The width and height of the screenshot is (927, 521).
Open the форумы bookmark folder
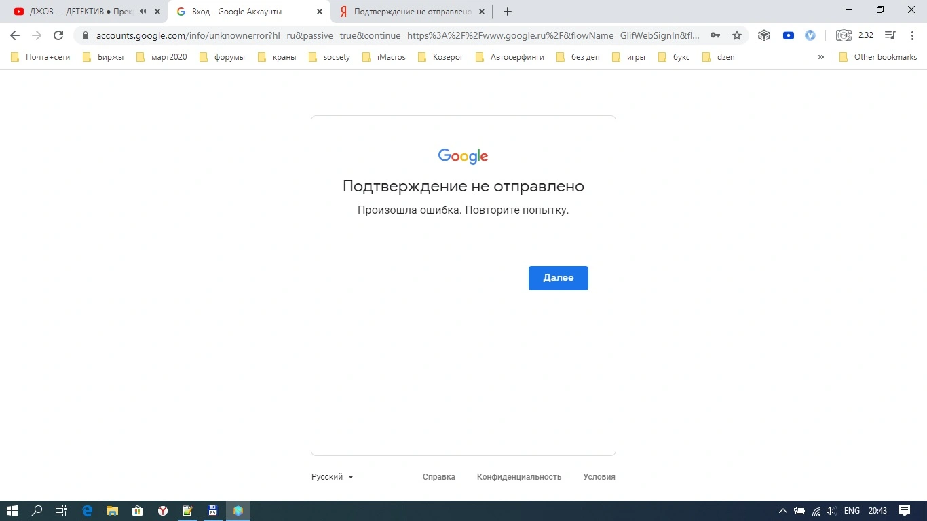pos(222,57)
